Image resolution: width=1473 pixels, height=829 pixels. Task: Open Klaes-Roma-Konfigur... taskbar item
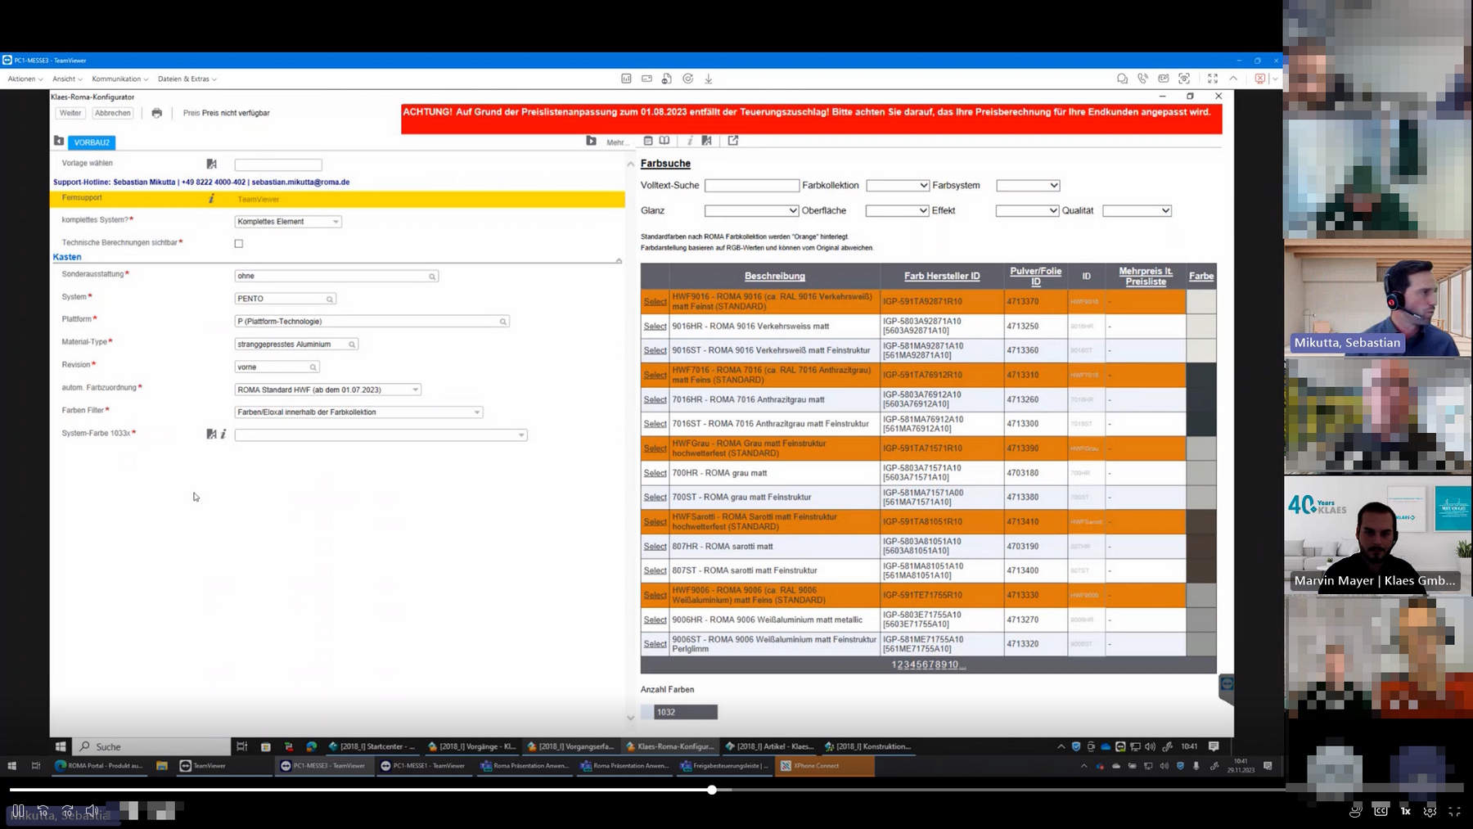tap(670, 746)
